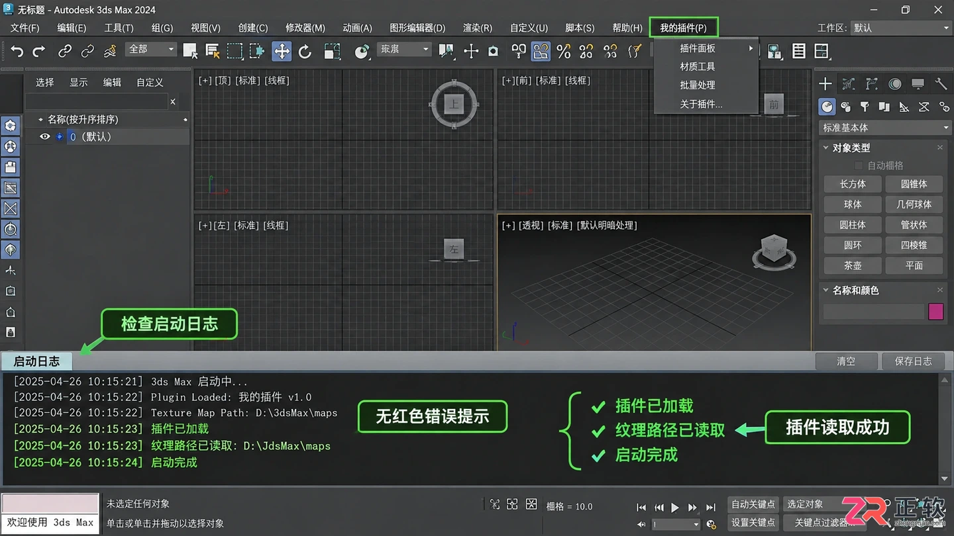Image resolution: width=954 pixels, height=536 pixels.
Task: Collapse the 名称和颜色 rollout
Action: (826, 290)
